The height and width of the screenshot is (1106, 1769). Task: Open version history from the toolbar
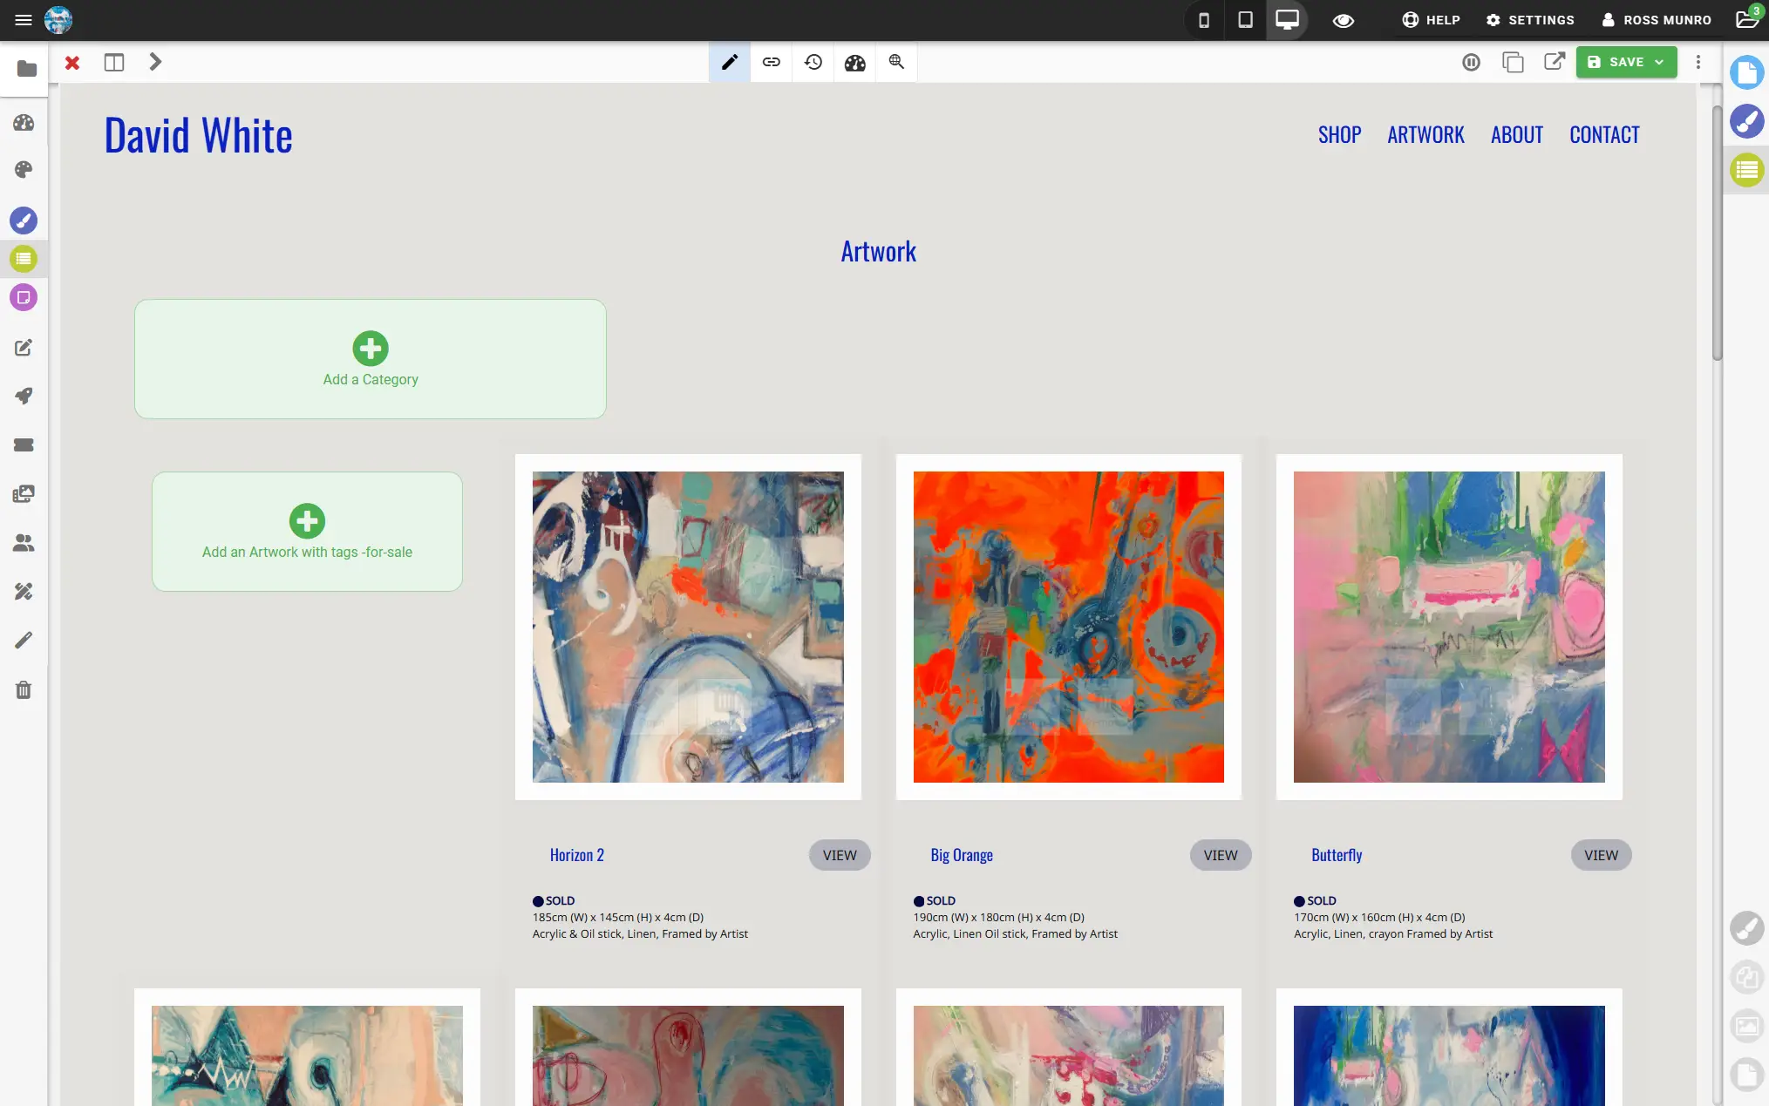point(813,62)
